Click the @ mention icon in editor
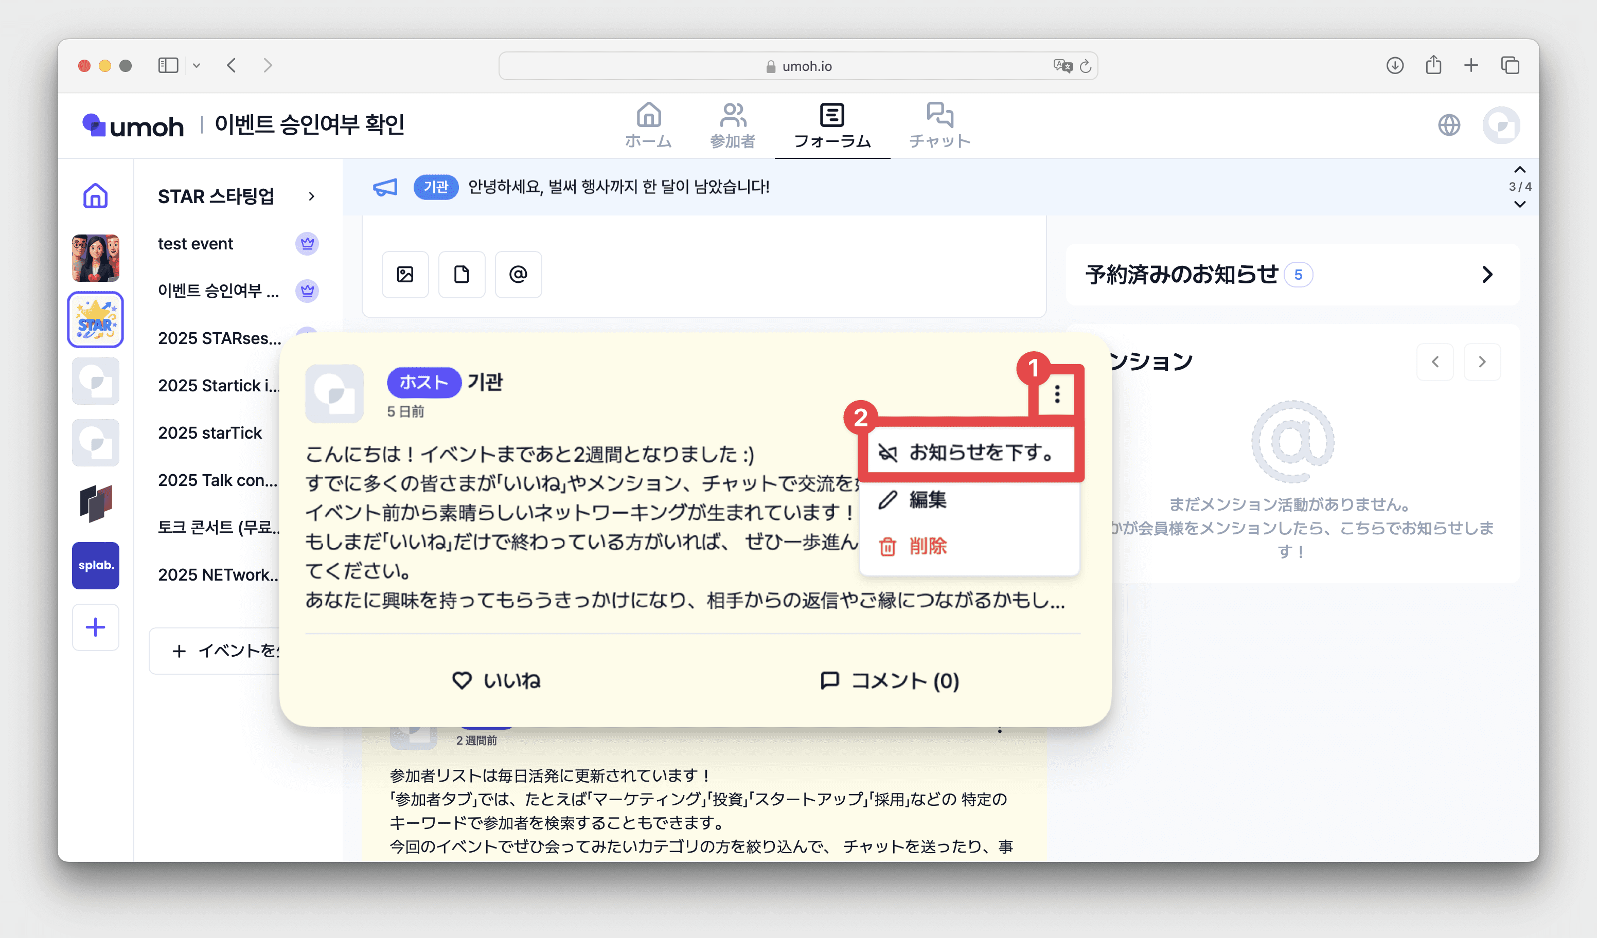1597x938 pixels. pyautogui.click(x=518, y=274)
